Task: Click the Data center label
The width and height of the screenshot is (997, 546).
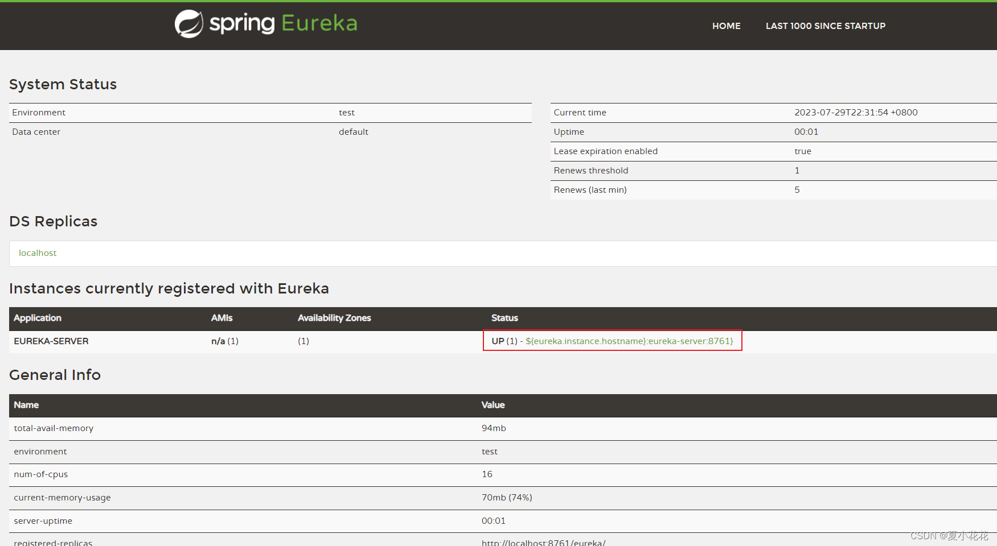Action: pyautogui.click(x=36, y=132)
